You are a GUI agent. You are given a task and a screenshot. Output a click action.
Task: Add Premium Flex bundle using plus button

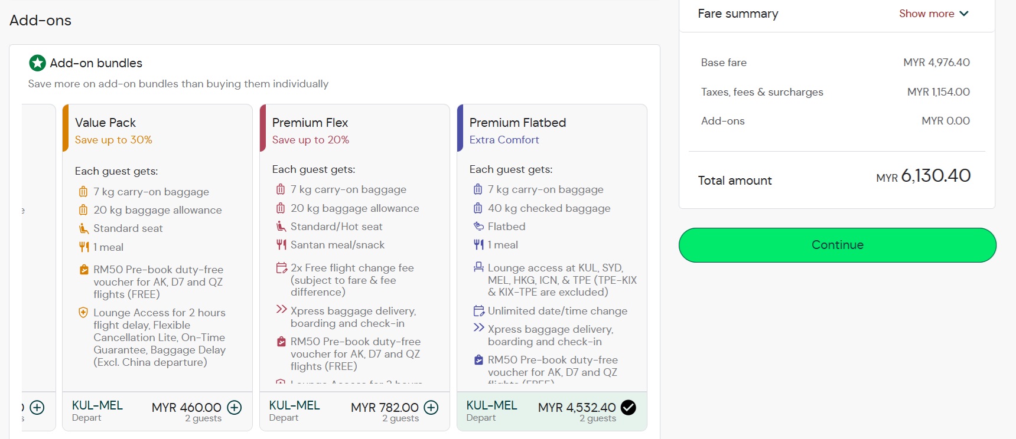point(432,408)
